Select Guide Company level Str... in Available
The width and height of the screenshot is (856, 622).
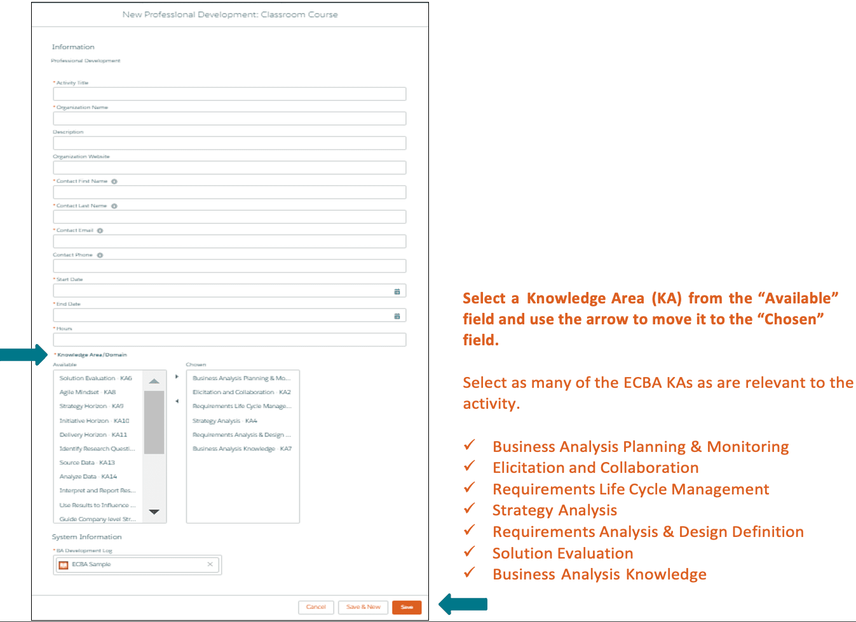[99, 519]
